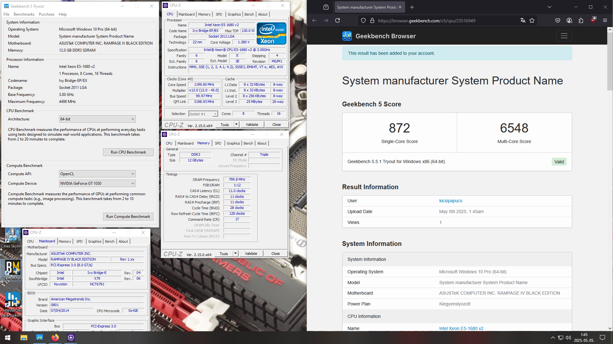
Task: Bookmark this page with the star icon
Action: click(532, 20)
